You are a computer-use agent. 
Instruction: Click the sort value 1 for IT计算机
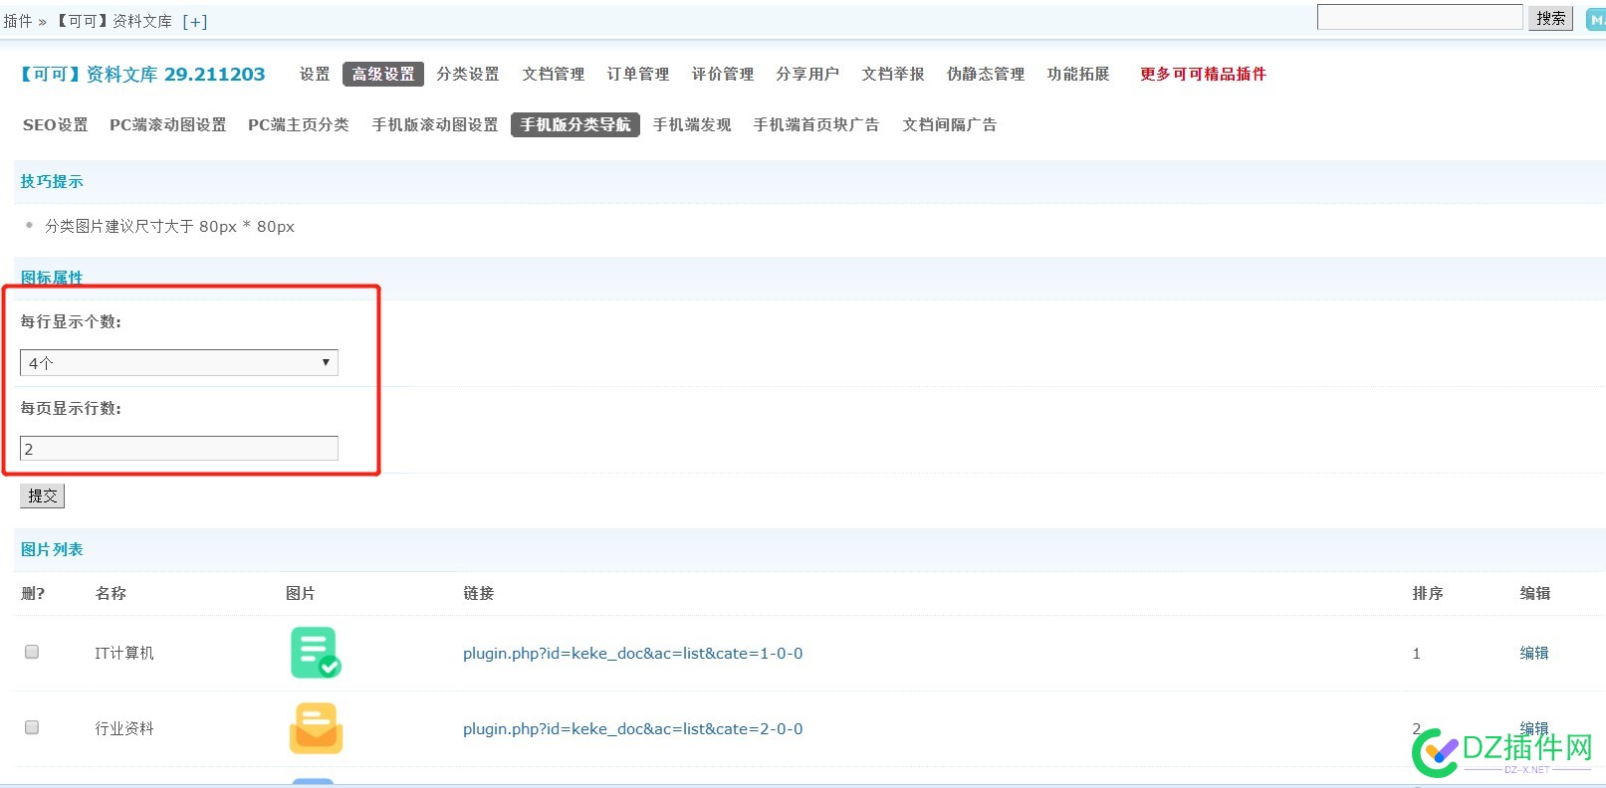pos(1417,654)
